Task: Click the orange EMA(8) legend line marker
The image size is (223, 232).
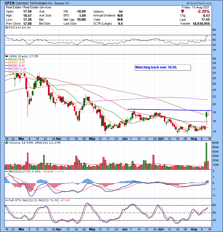Action: point(6,63)
